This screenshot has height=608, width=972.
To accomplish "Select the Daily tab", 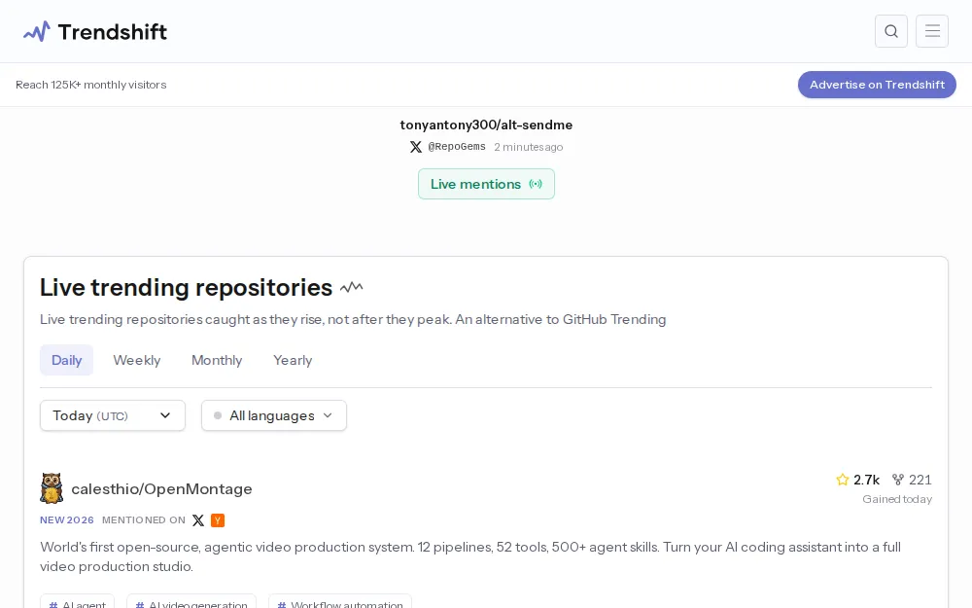I will 66,360.
